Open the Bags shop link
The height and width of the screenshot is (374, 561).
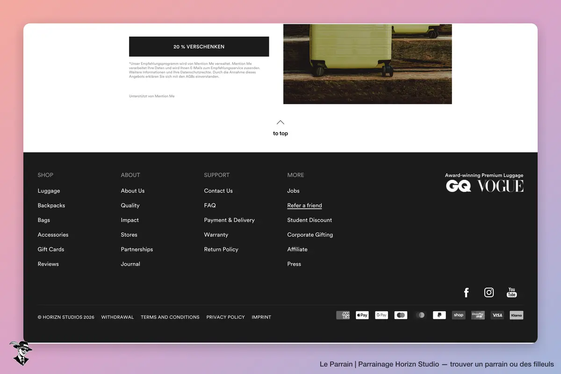[44, 220]
